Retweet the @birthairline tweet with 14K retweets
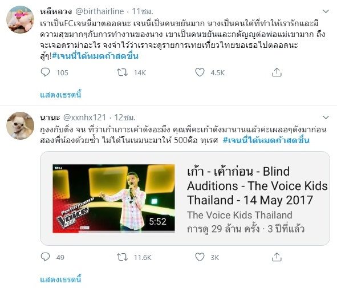Viewport: 337px width, 288px height. [x=122, y=72]
